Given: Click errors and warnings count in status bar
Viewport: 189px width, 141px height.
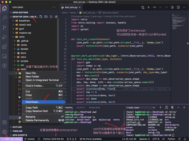Looking at the screenshot, I should (x=72, y=139).
